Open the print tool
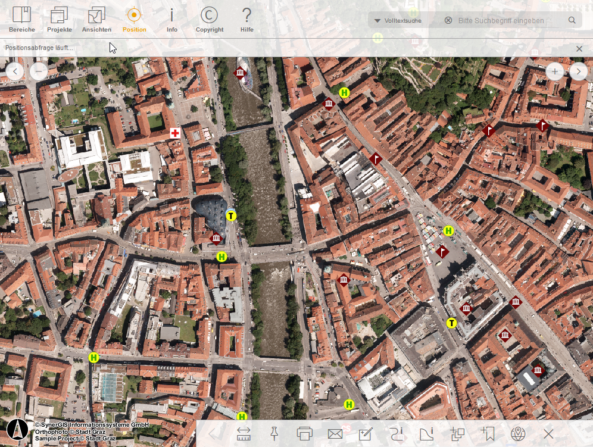593x447 pixels. (304, 435)
